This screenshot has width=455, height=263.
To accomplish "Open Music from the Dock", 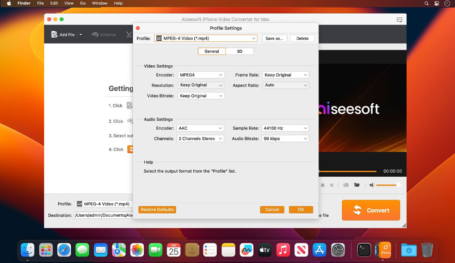I will pos(283,249).
